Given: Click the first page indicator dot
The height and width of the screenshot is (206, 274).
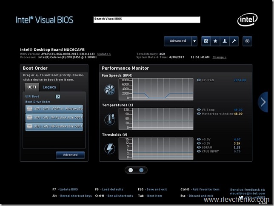Looking at the screenshot, I should click(x=131, y=170).
